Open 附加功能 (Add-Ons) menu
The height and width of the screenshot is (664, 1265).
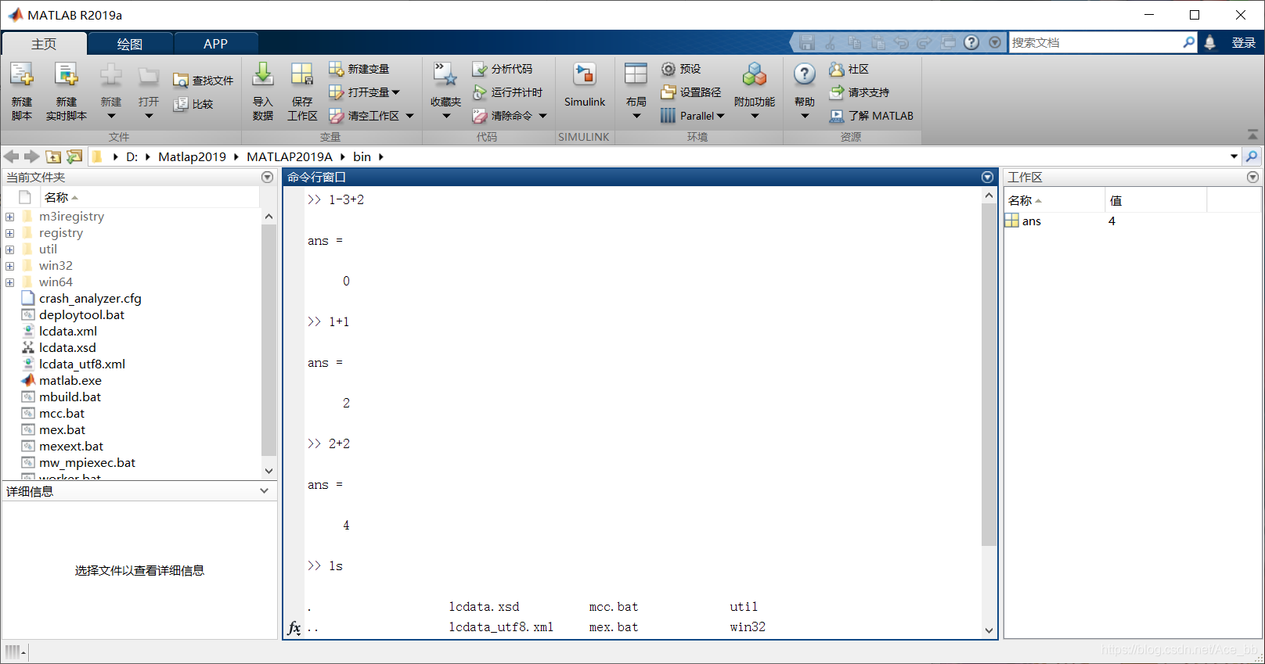755,92
